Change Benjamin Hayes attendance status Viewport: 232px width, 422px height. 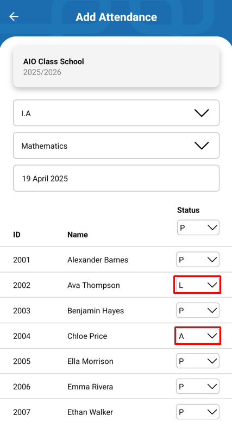point(198,310)
